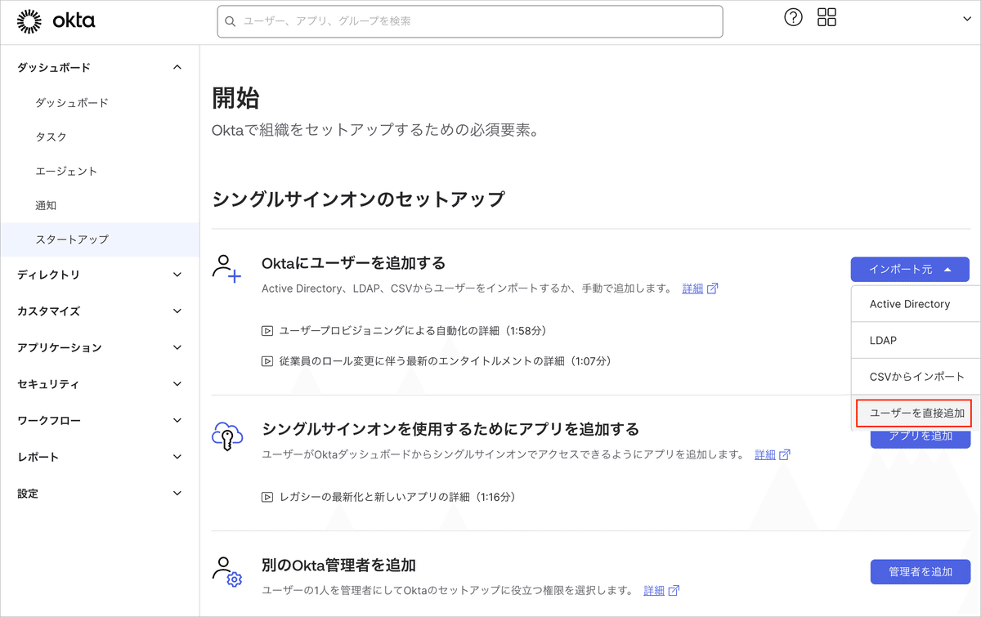Click the add-user person icon
The image size is (981, 617).
pyautogui.click(x=226, y=269)
